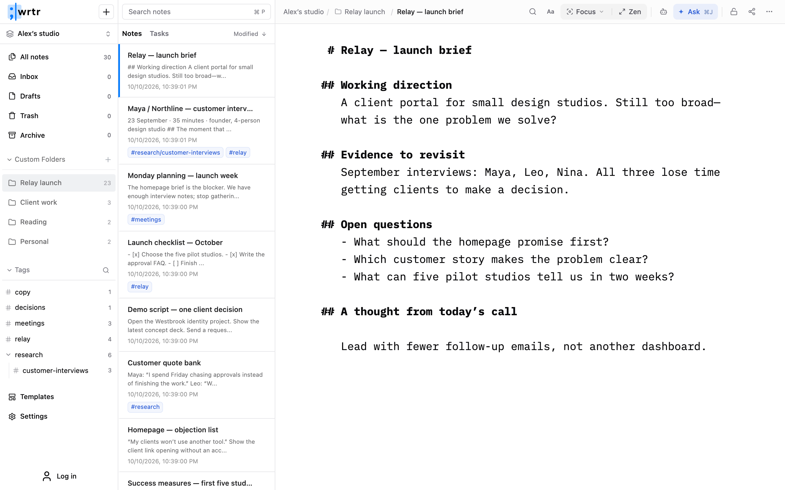Open the Inbox

pyautogui.click(x=59, y=76)
